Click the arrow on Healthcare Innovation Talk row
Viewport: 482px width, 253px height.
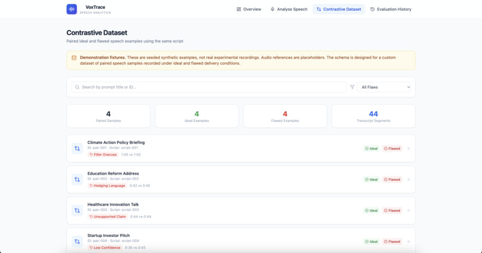pos(408,211)
